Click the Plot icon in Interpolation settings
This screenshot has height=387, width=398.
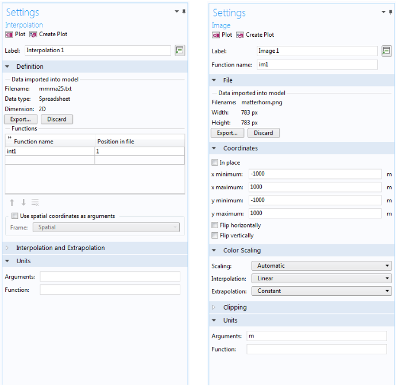pyautogui.click(x=9, y=34)
